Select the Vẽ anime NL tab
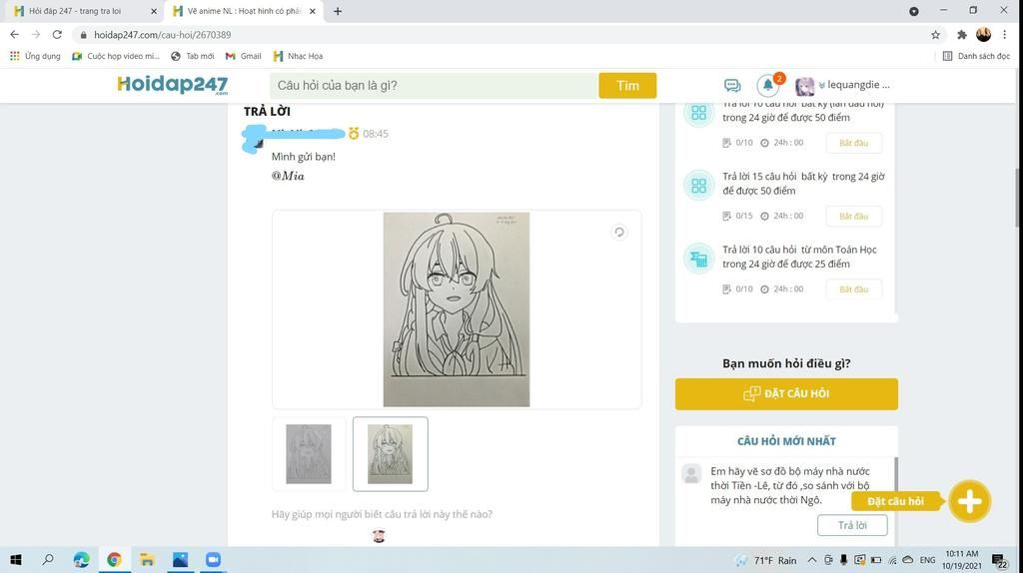 pos(244,11)
